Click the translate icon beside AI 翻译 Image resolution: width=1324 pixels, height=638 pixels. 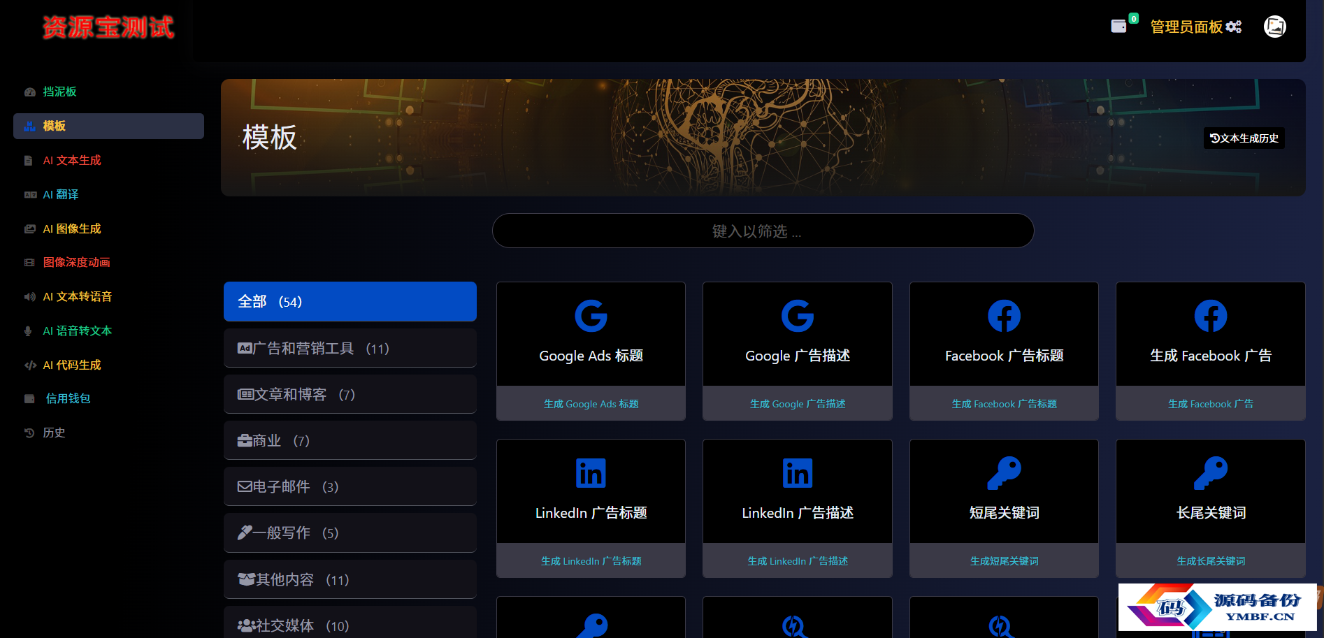click(x=30, y=194)
